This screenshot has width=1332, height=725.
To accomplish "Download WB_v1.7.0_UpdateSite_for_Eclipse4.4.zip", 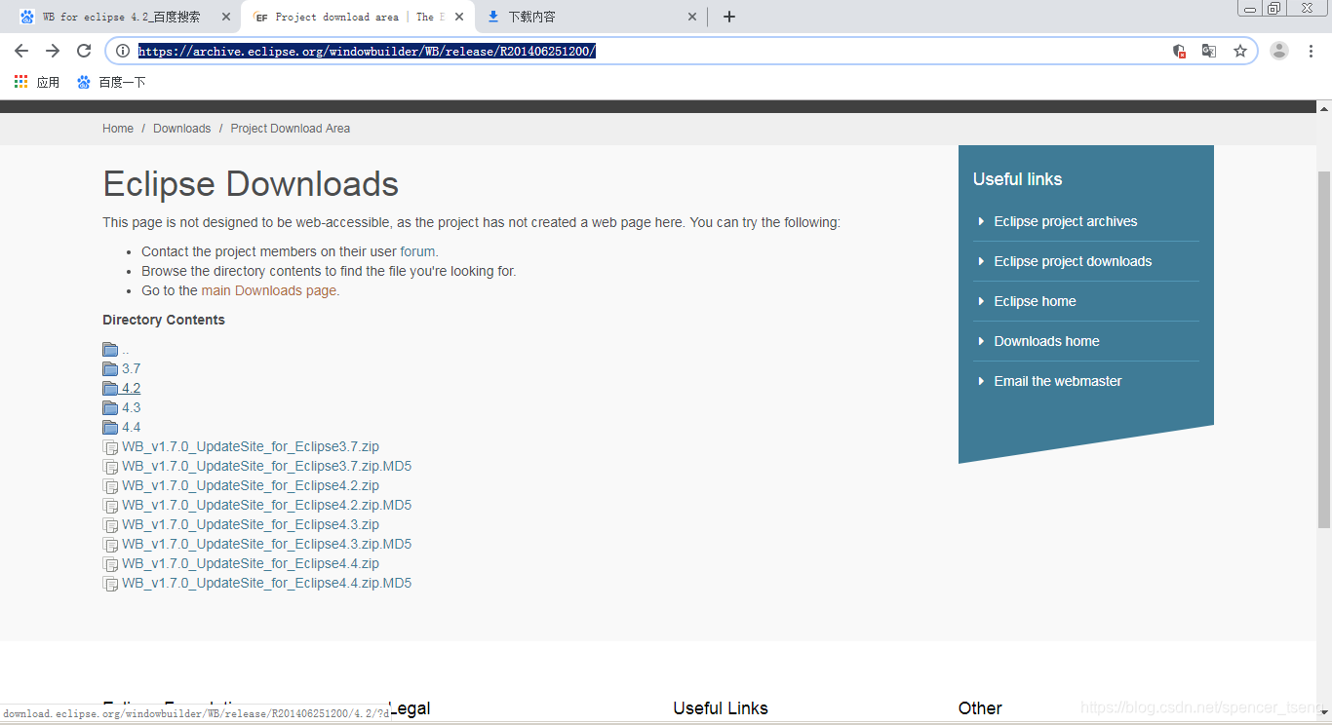I will (251, 564).
